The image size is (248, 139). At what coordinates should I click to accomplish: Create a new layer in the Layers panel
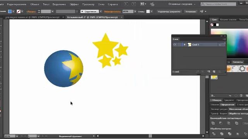click(x=214, y=72)
